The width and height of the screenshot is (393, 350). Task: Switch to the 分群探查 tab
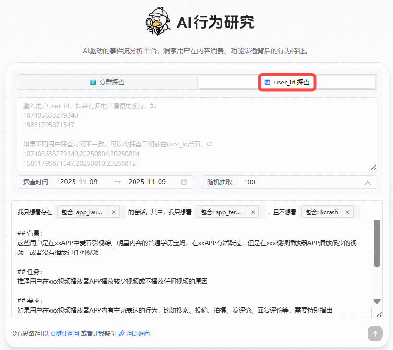coord(108,82)
